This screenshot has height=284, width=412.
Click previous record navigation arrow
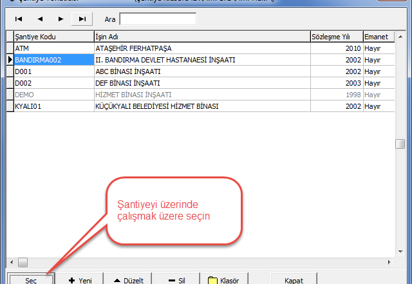[x=39, y=19]
